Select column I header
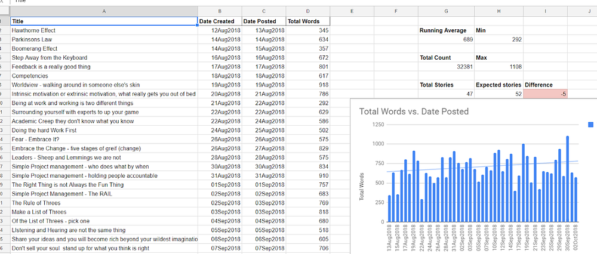 (x=545, y=11)
